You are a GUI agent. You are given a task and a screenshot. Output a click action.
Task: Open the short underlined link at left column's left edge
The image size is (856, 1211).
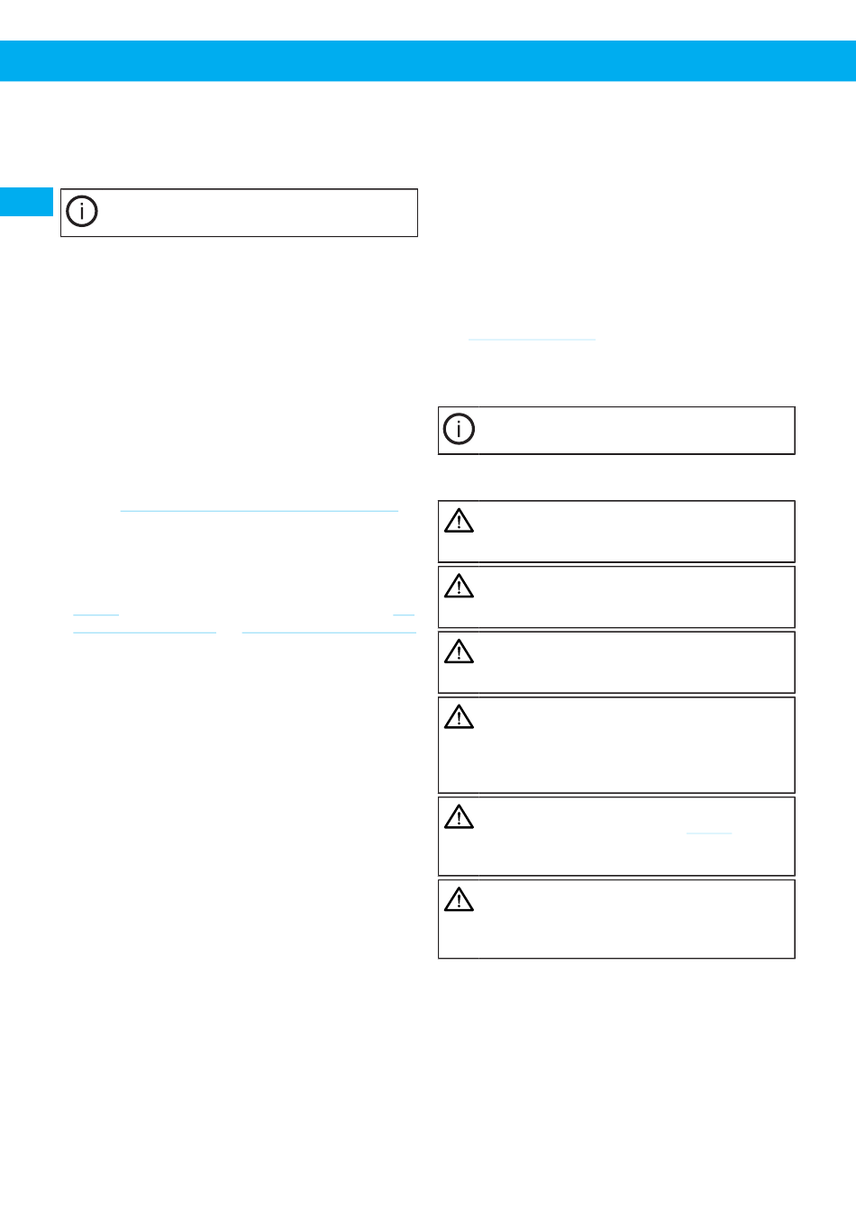click(96, 615)
